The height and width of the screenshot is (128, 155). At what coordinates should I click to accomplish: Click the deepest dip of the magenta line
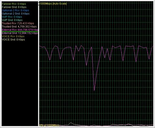point(94,90)
